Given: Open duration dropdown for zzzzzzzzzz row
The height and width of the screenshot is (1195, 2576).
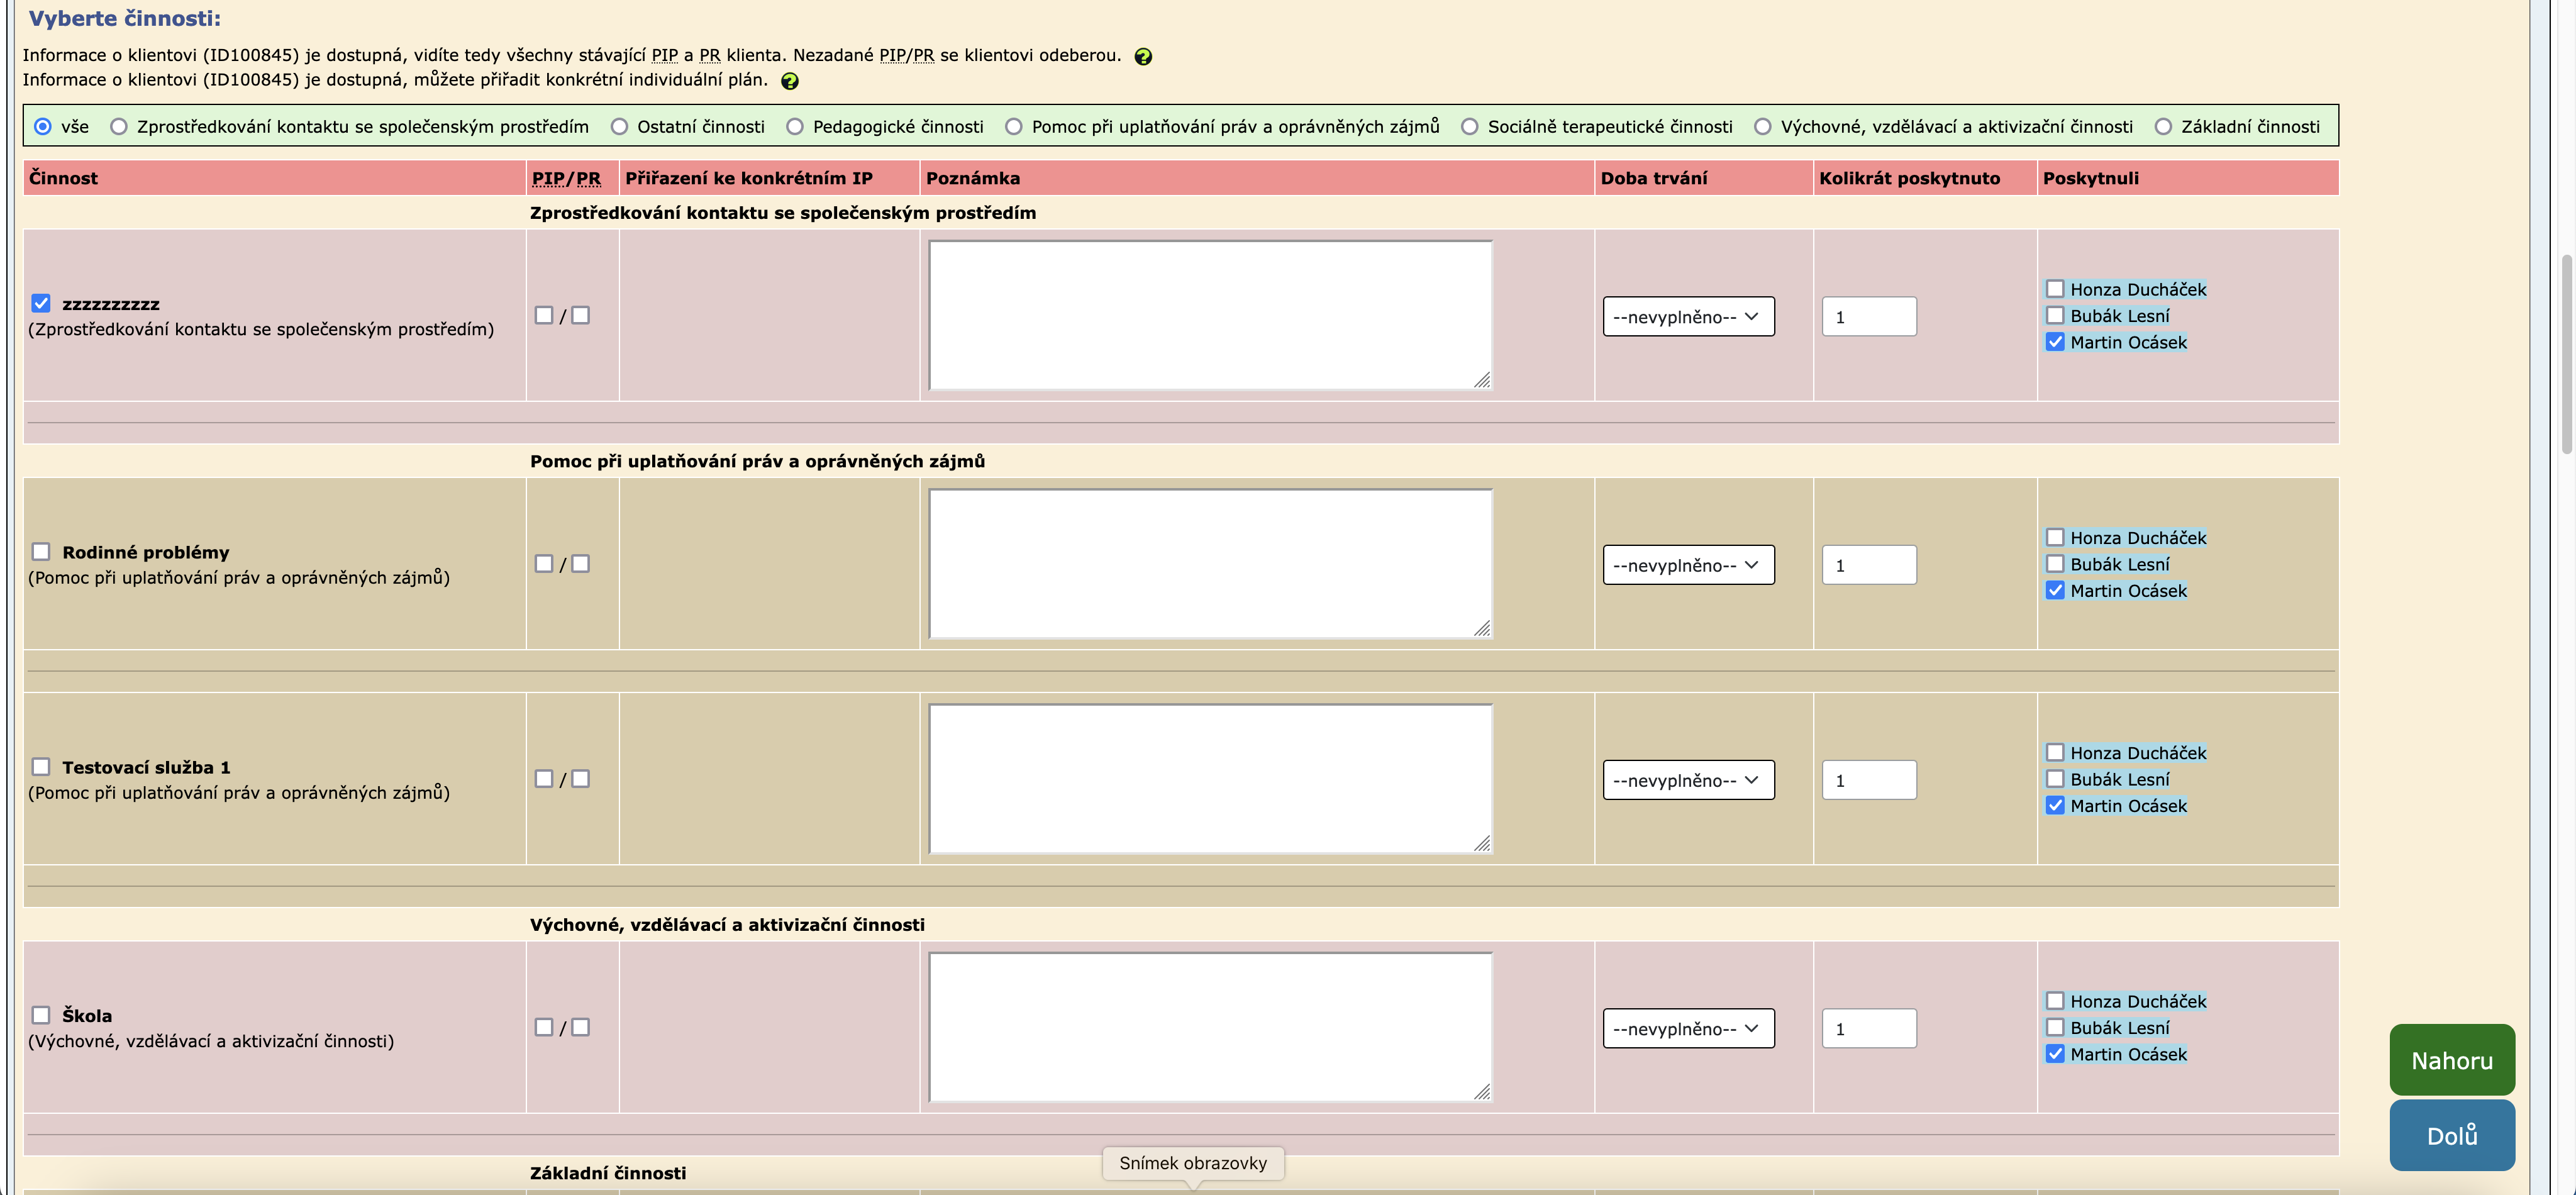Looking at the screenshot, I should click(x=1688, y=317).
